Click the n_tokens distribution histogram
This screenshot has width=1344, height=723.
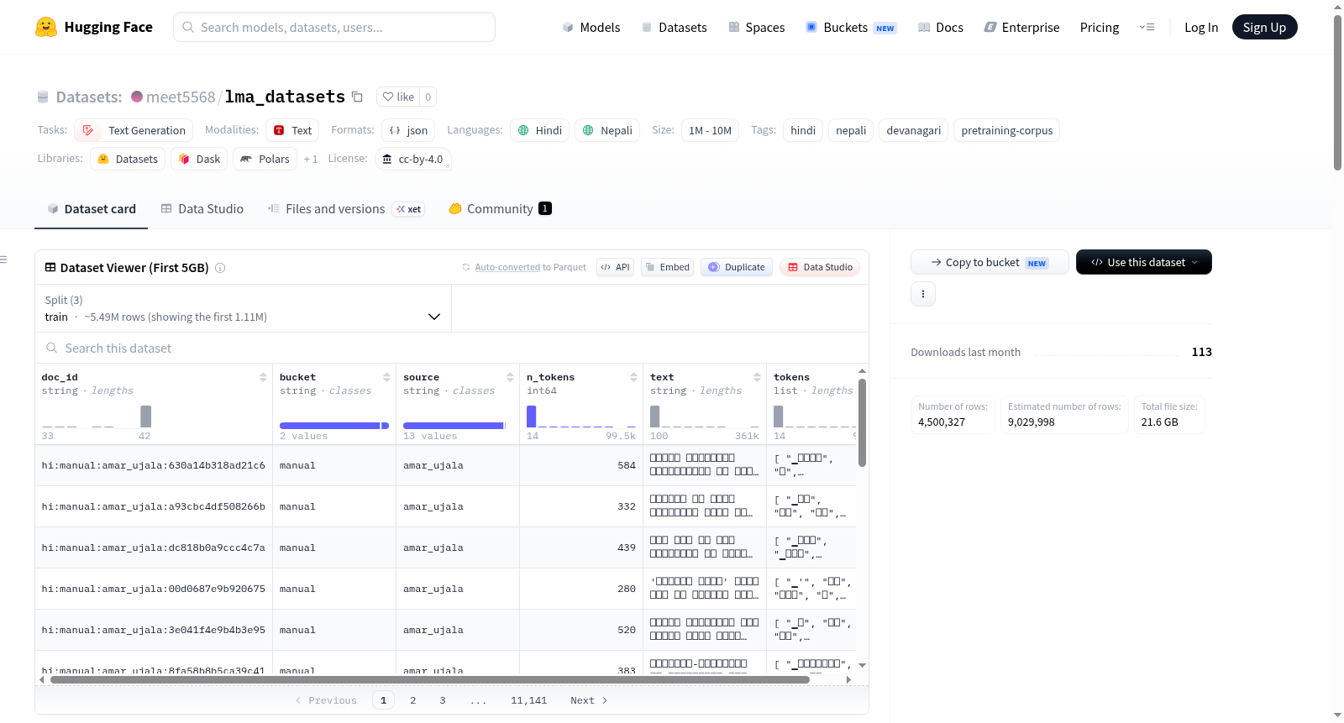point(581,417)
